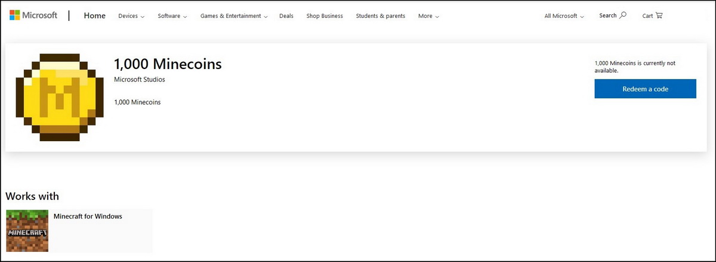716x262 pixels.
Task: Click the Minecoin gold coin image
Action: tap(60, 98)
